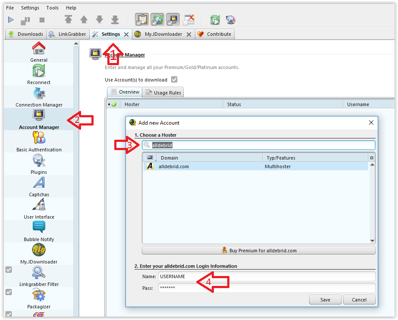
Task: Open My.JDownloader settings in the sidebar
Action: [38, 254]
